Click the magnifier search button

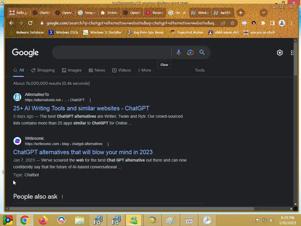click(x=202, y=52)
